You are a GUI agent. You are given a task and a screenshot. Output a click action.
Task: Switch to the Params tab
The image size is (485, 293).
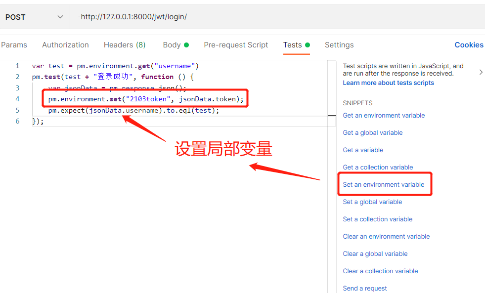pyautogui.click(x=14, y=45)
